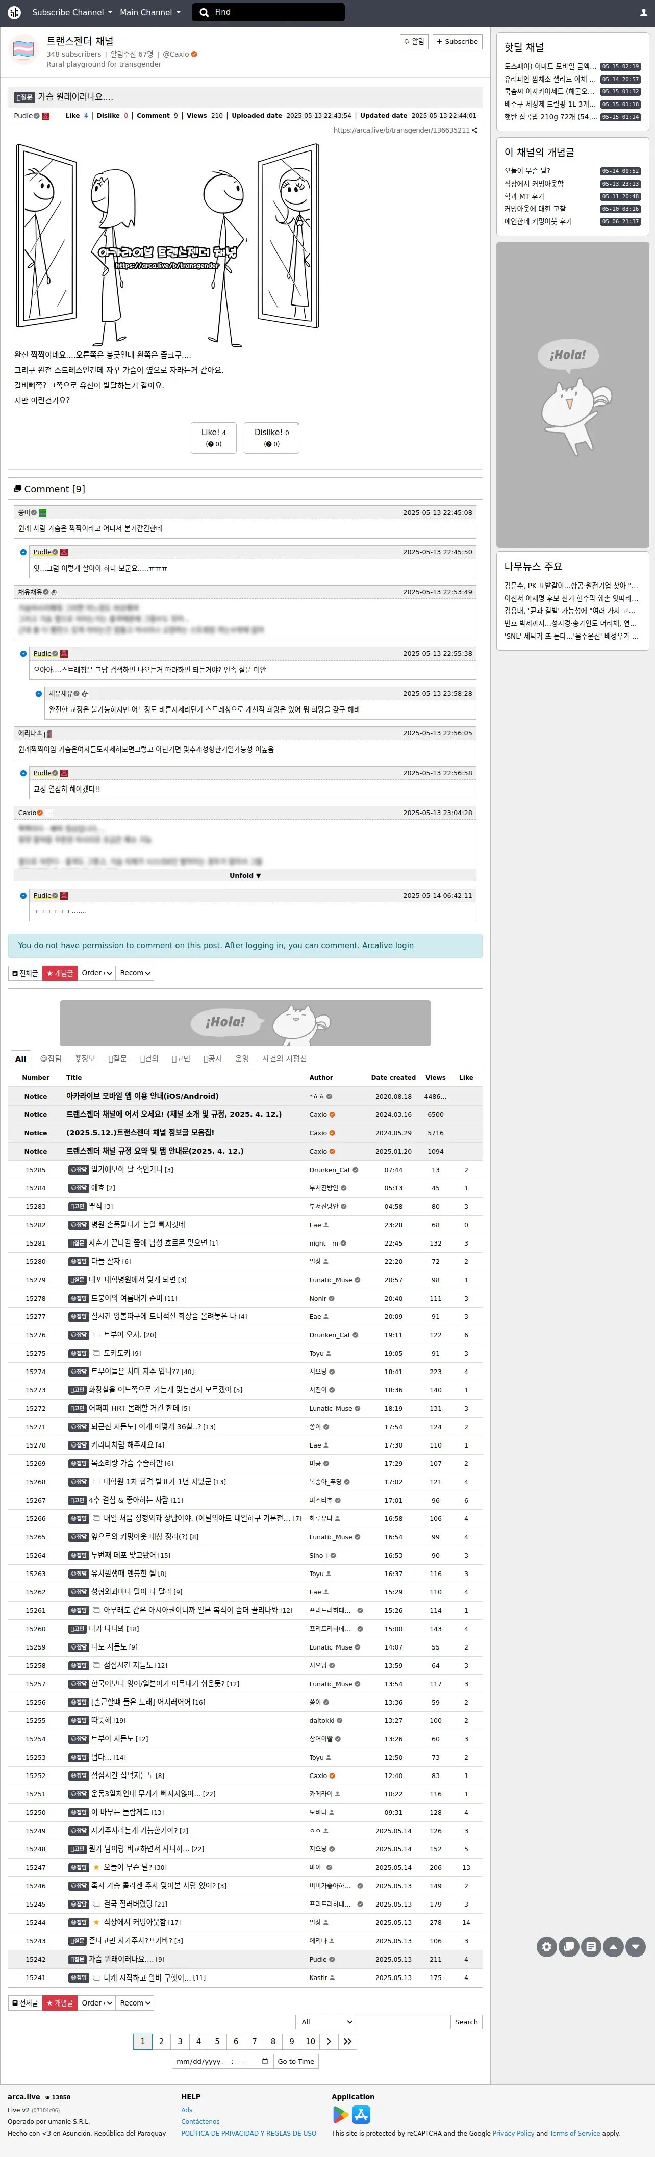Image resolution: width=655 pixels, height=2157 pixels.
Task: Click the transgender channel flag avatar
Action: tap(23, 50)
